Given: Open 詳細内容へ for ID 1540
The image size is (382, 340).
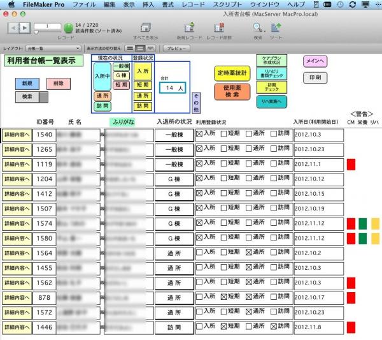Looking at the screenshot, I should point(17,135).
